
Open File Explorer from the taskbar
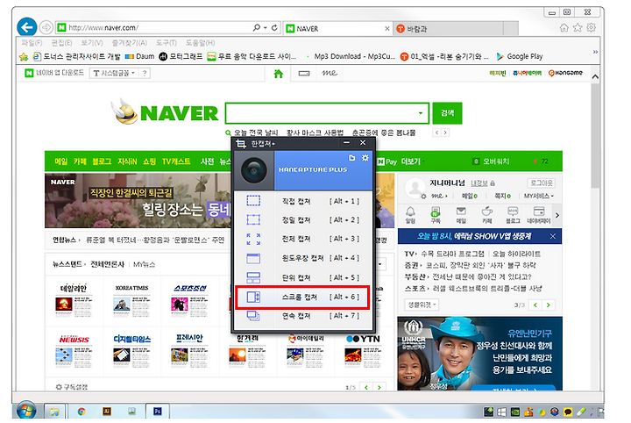tap(54, 412)
